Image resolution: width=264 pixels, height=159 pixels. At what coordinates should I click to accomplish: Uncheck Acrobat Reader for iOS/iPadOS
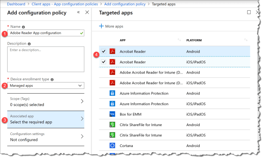[x=103, y=62]
